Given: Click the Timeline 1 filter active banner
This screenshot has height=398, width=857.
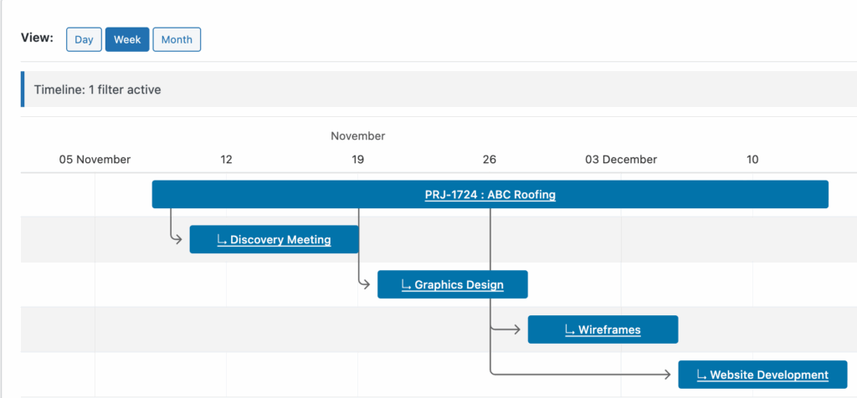Looking at the screenshot, I should (97, 89).
